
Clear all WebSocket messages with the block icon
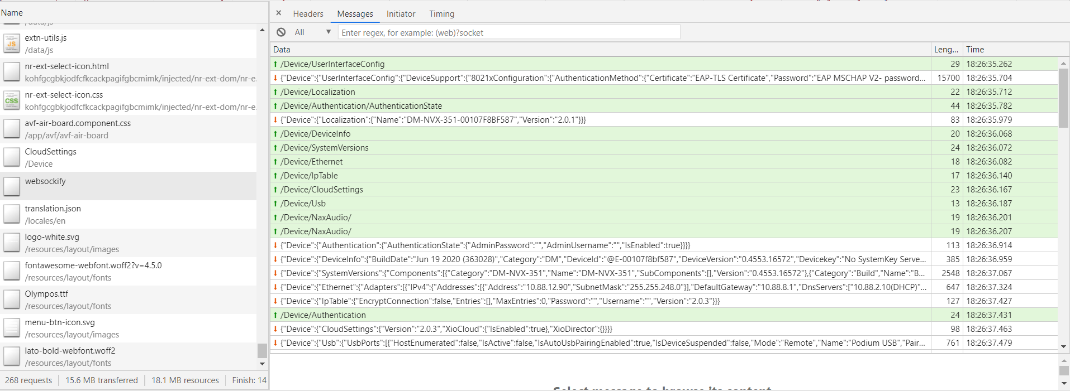281,32
